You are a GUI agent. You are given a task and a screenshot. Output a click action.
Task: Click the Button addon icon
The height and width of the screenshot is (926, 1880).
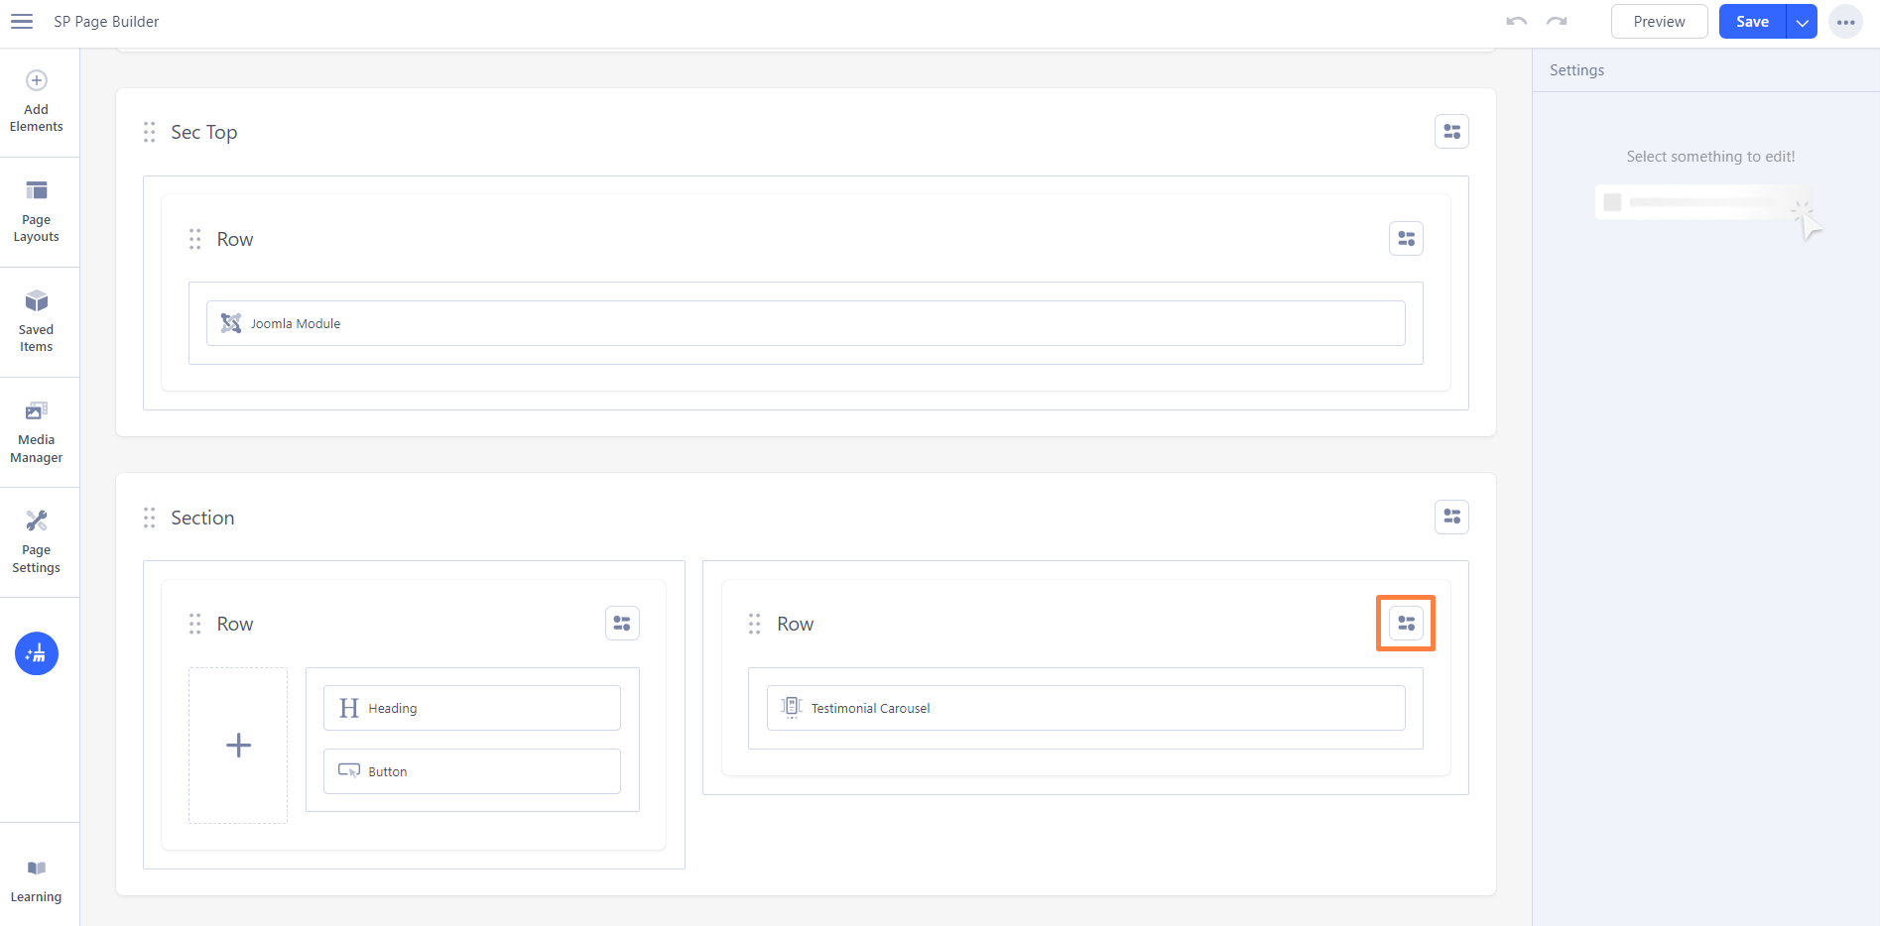pyautogui.click(x=349, y=770)
